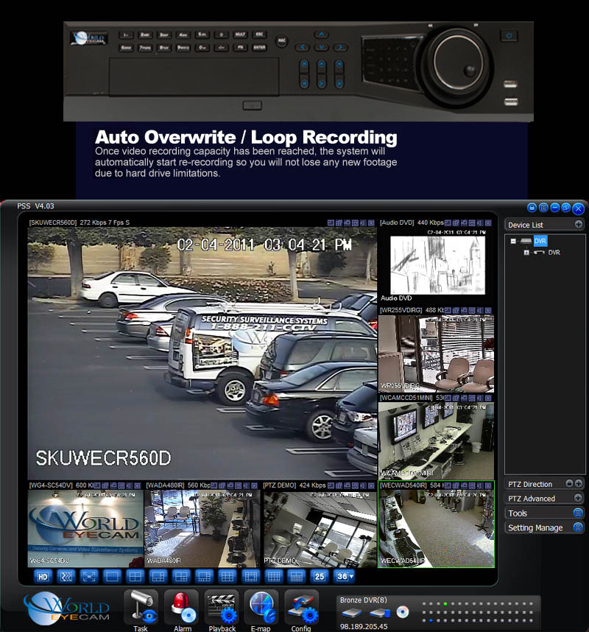Click the Bronze DVR device status icon
Screen dimensions: 589x632
pos(352,614)
